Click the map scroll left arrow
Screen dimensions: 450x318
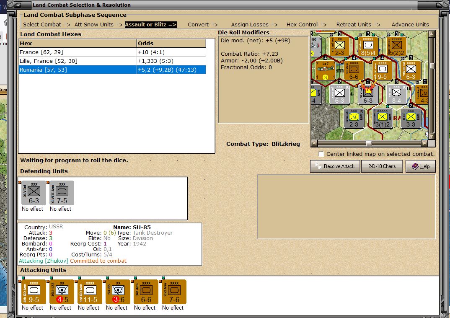coord(314,143)
